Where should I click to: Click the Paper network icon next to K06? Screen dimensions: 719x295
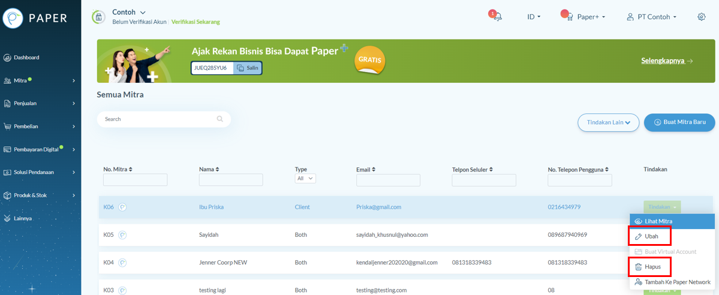[x=122, y=207]
